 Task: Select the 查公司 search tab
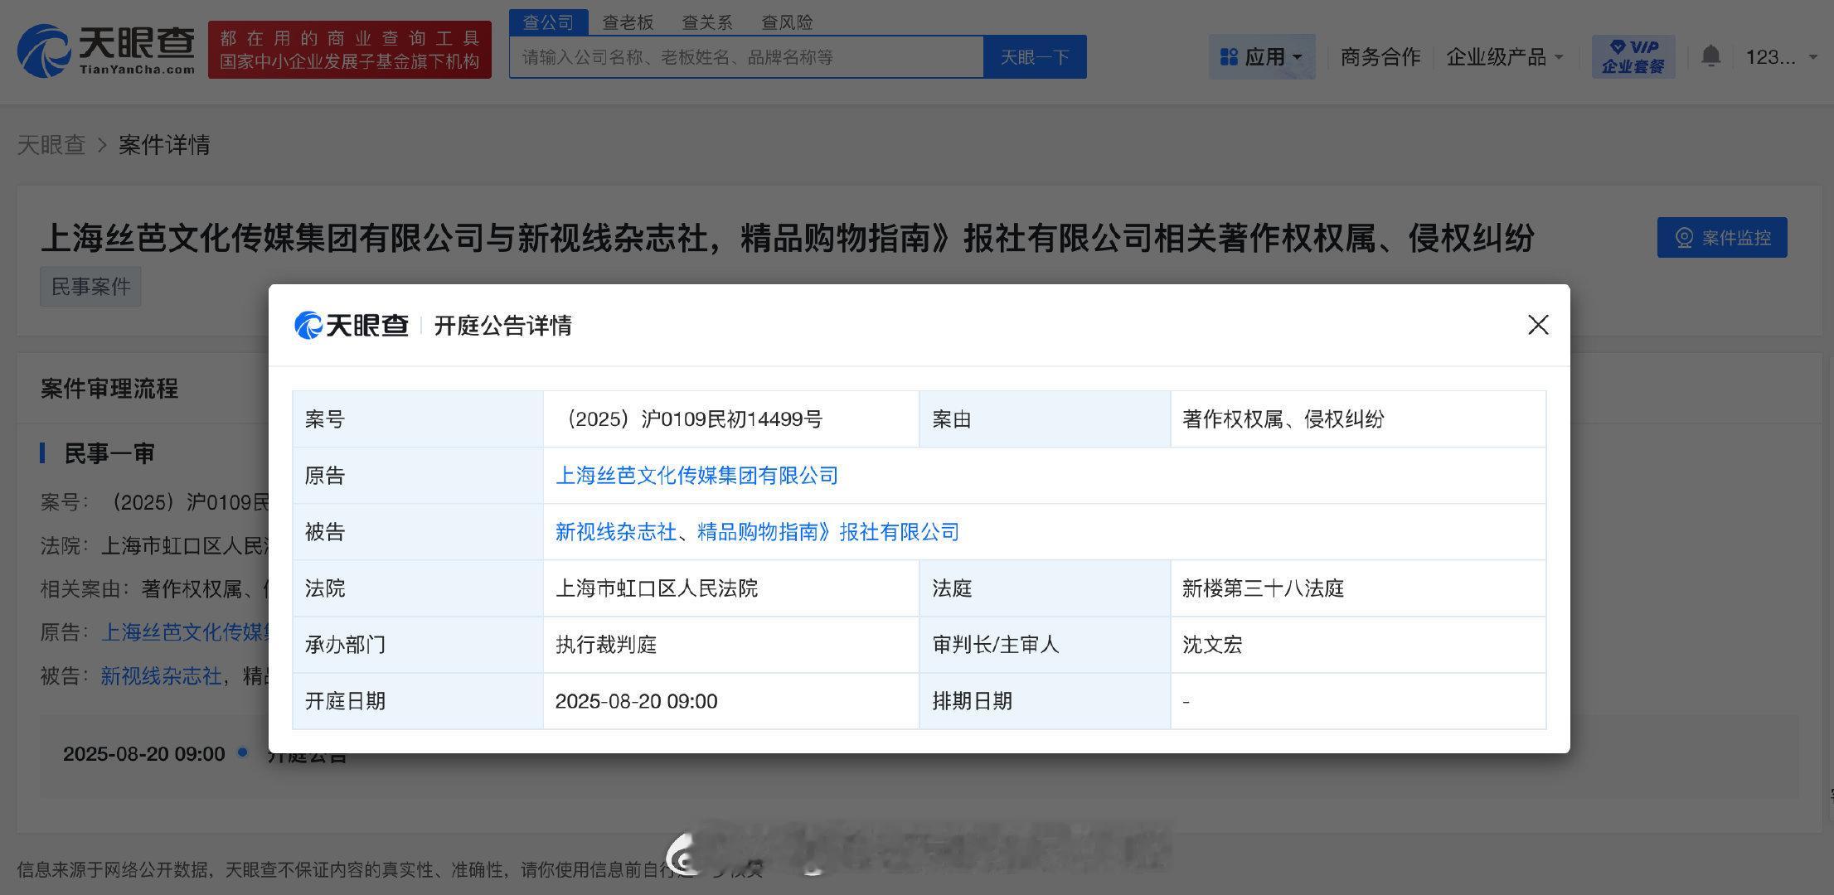coord(548,22)
